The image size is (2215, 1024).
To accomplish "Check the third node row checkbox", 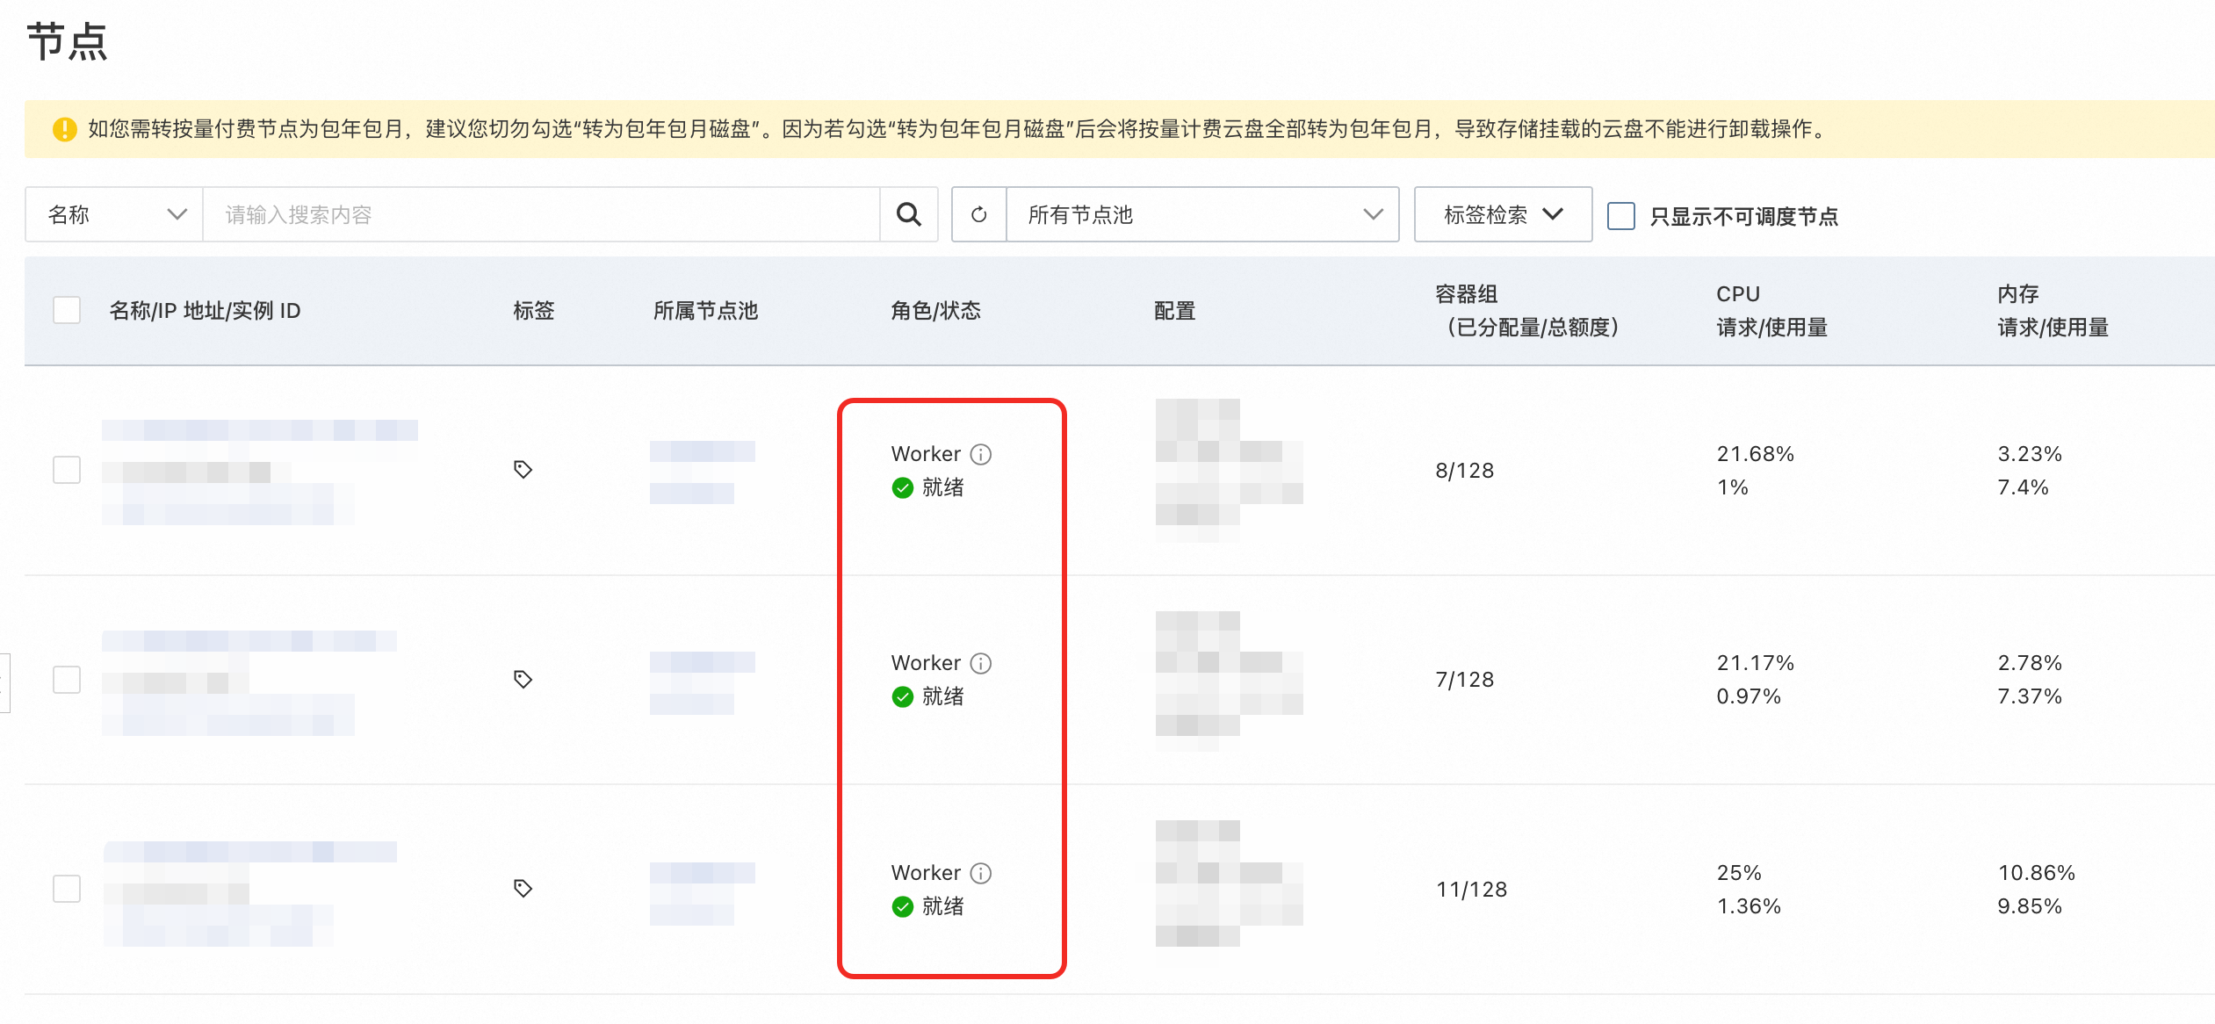I will [x=67, y=888].
